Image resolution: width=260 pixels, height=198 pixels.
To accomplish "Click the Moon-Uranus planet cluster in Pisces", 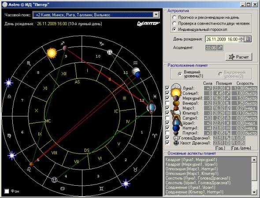I will (x=151, y=107).
